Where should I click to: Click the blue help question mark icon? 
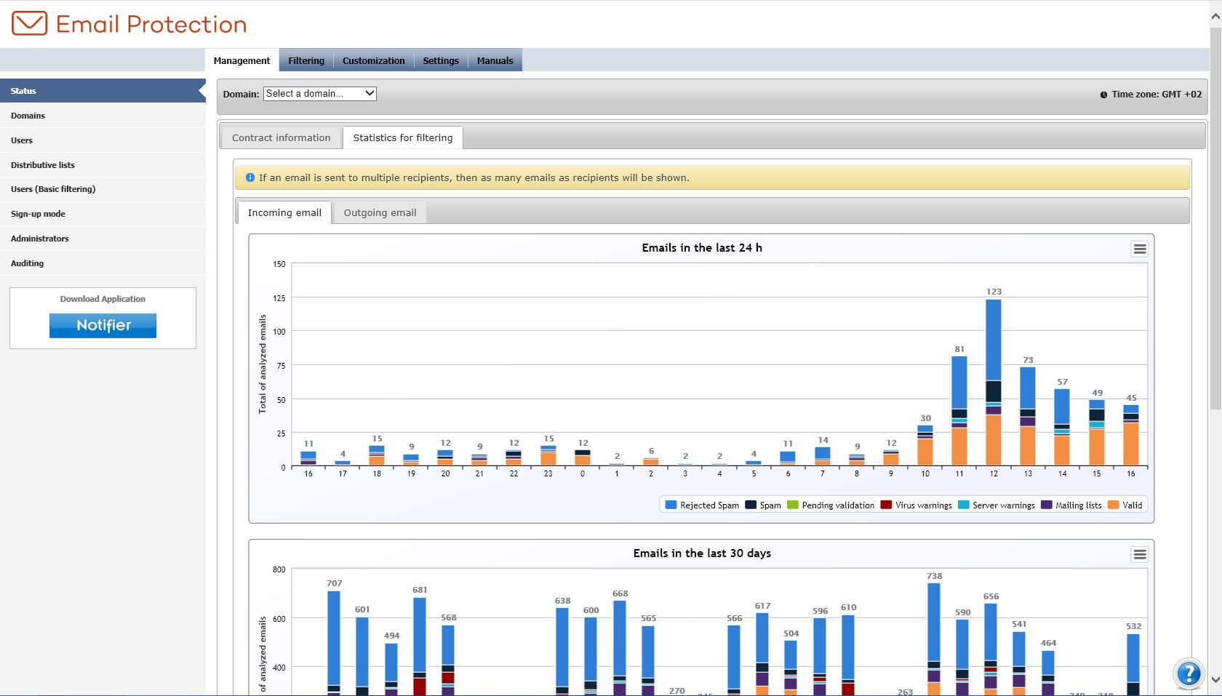pyautogui.click(x=1189, y=673)
